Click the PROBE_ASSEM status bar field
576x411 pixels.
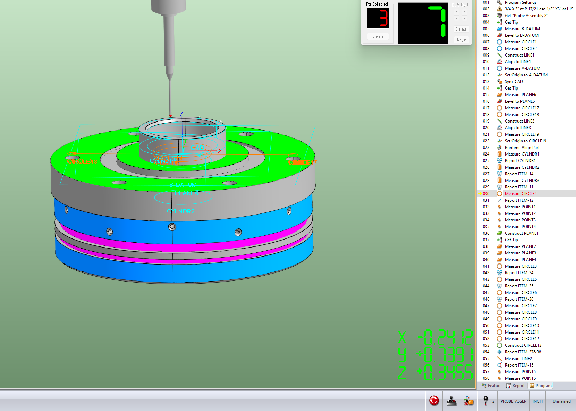point(514,401)
